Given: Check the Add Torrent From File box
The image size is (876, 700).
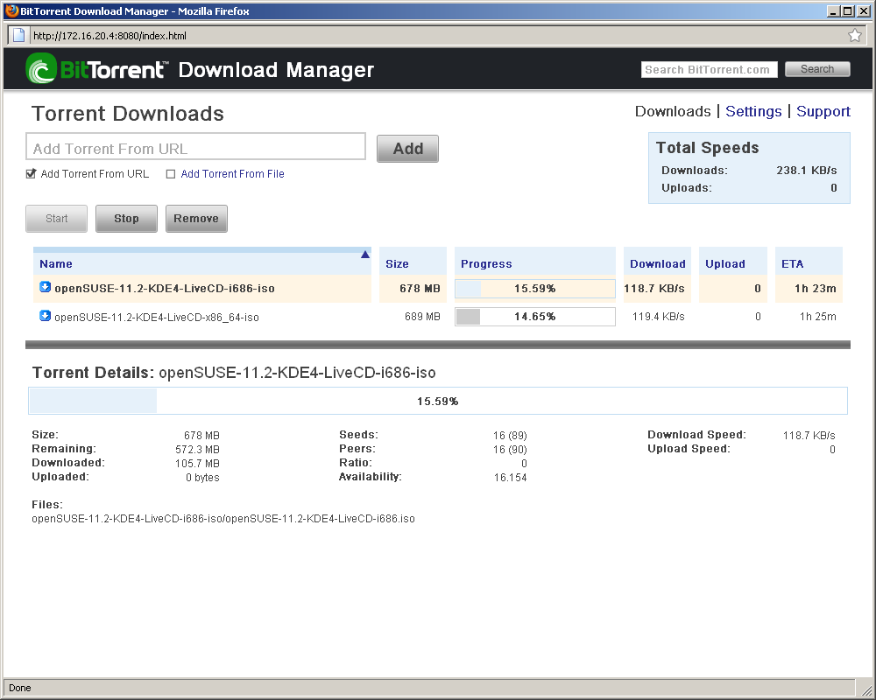Looking at the screenshot, I should point(171,174).
